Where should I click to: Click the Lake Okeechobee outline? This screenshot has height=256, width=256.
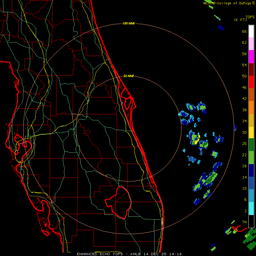[x=118, y=203]
